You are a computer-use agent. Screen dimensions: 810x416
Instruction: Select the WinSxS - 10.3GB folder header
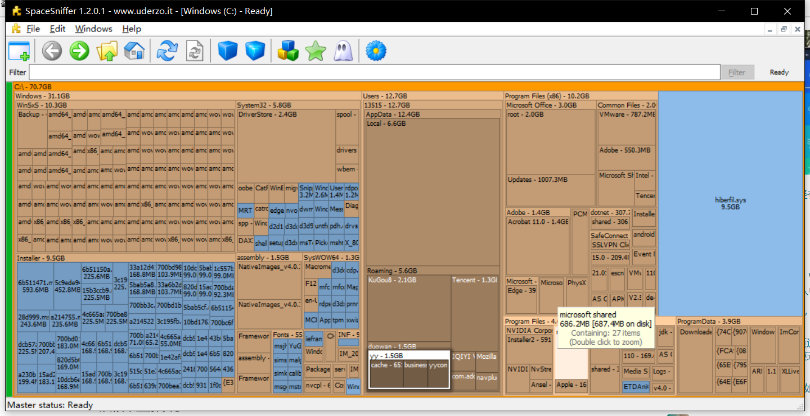(125, 105)
